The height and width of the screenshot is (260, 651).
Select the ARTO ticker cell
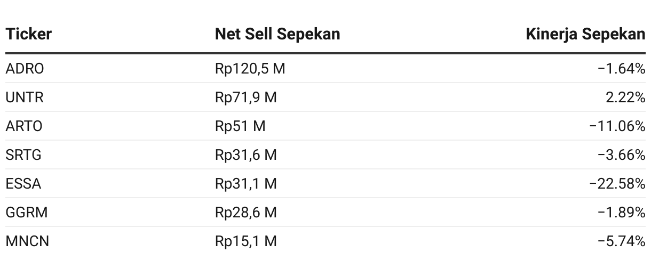point(24,126)
